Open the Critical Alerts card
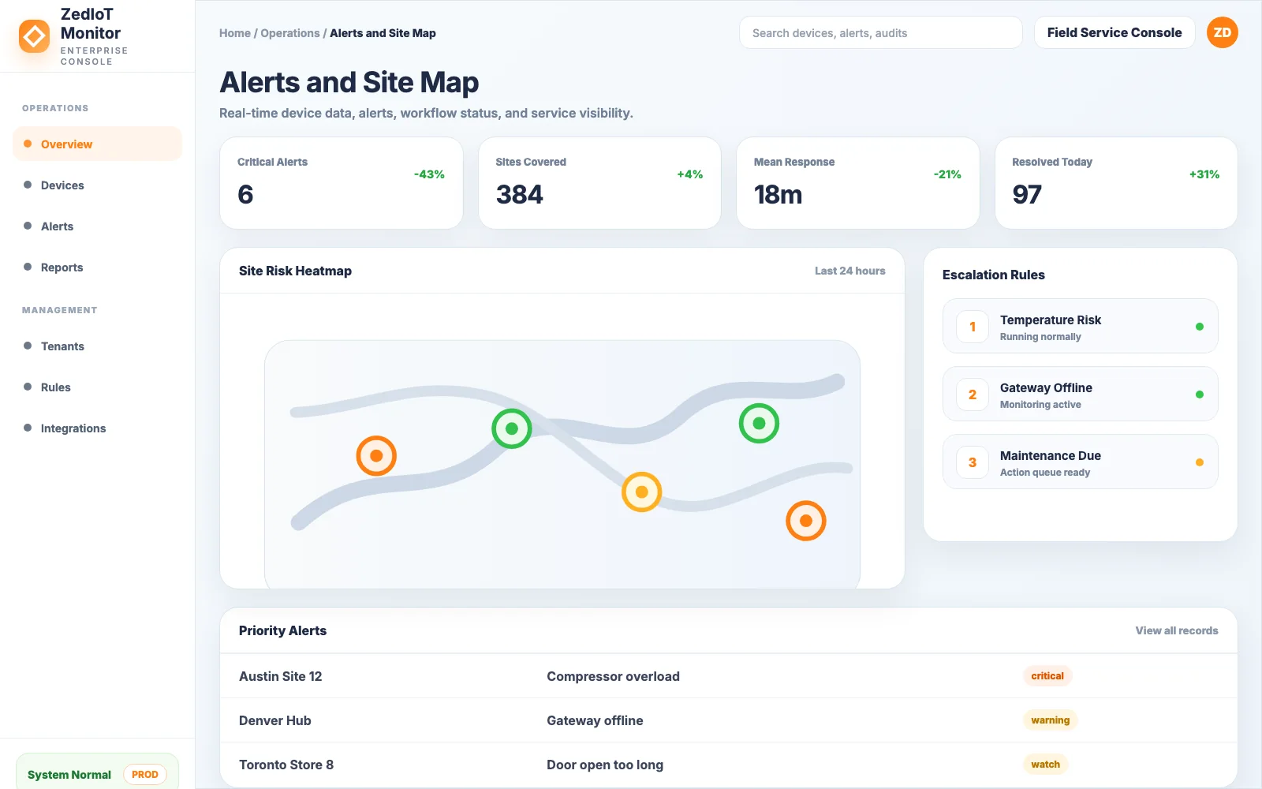 coord(341,183)
